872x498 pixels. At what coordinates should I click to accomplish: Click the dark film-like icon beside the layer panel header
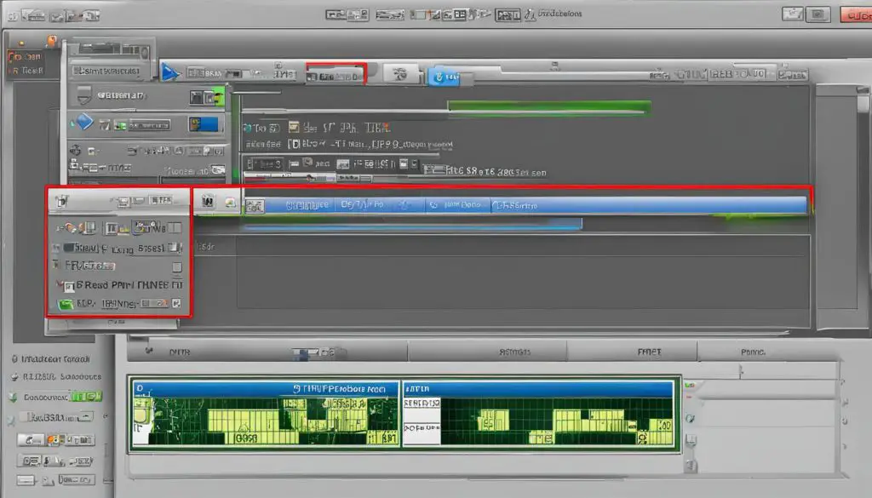tap(208, 201)
